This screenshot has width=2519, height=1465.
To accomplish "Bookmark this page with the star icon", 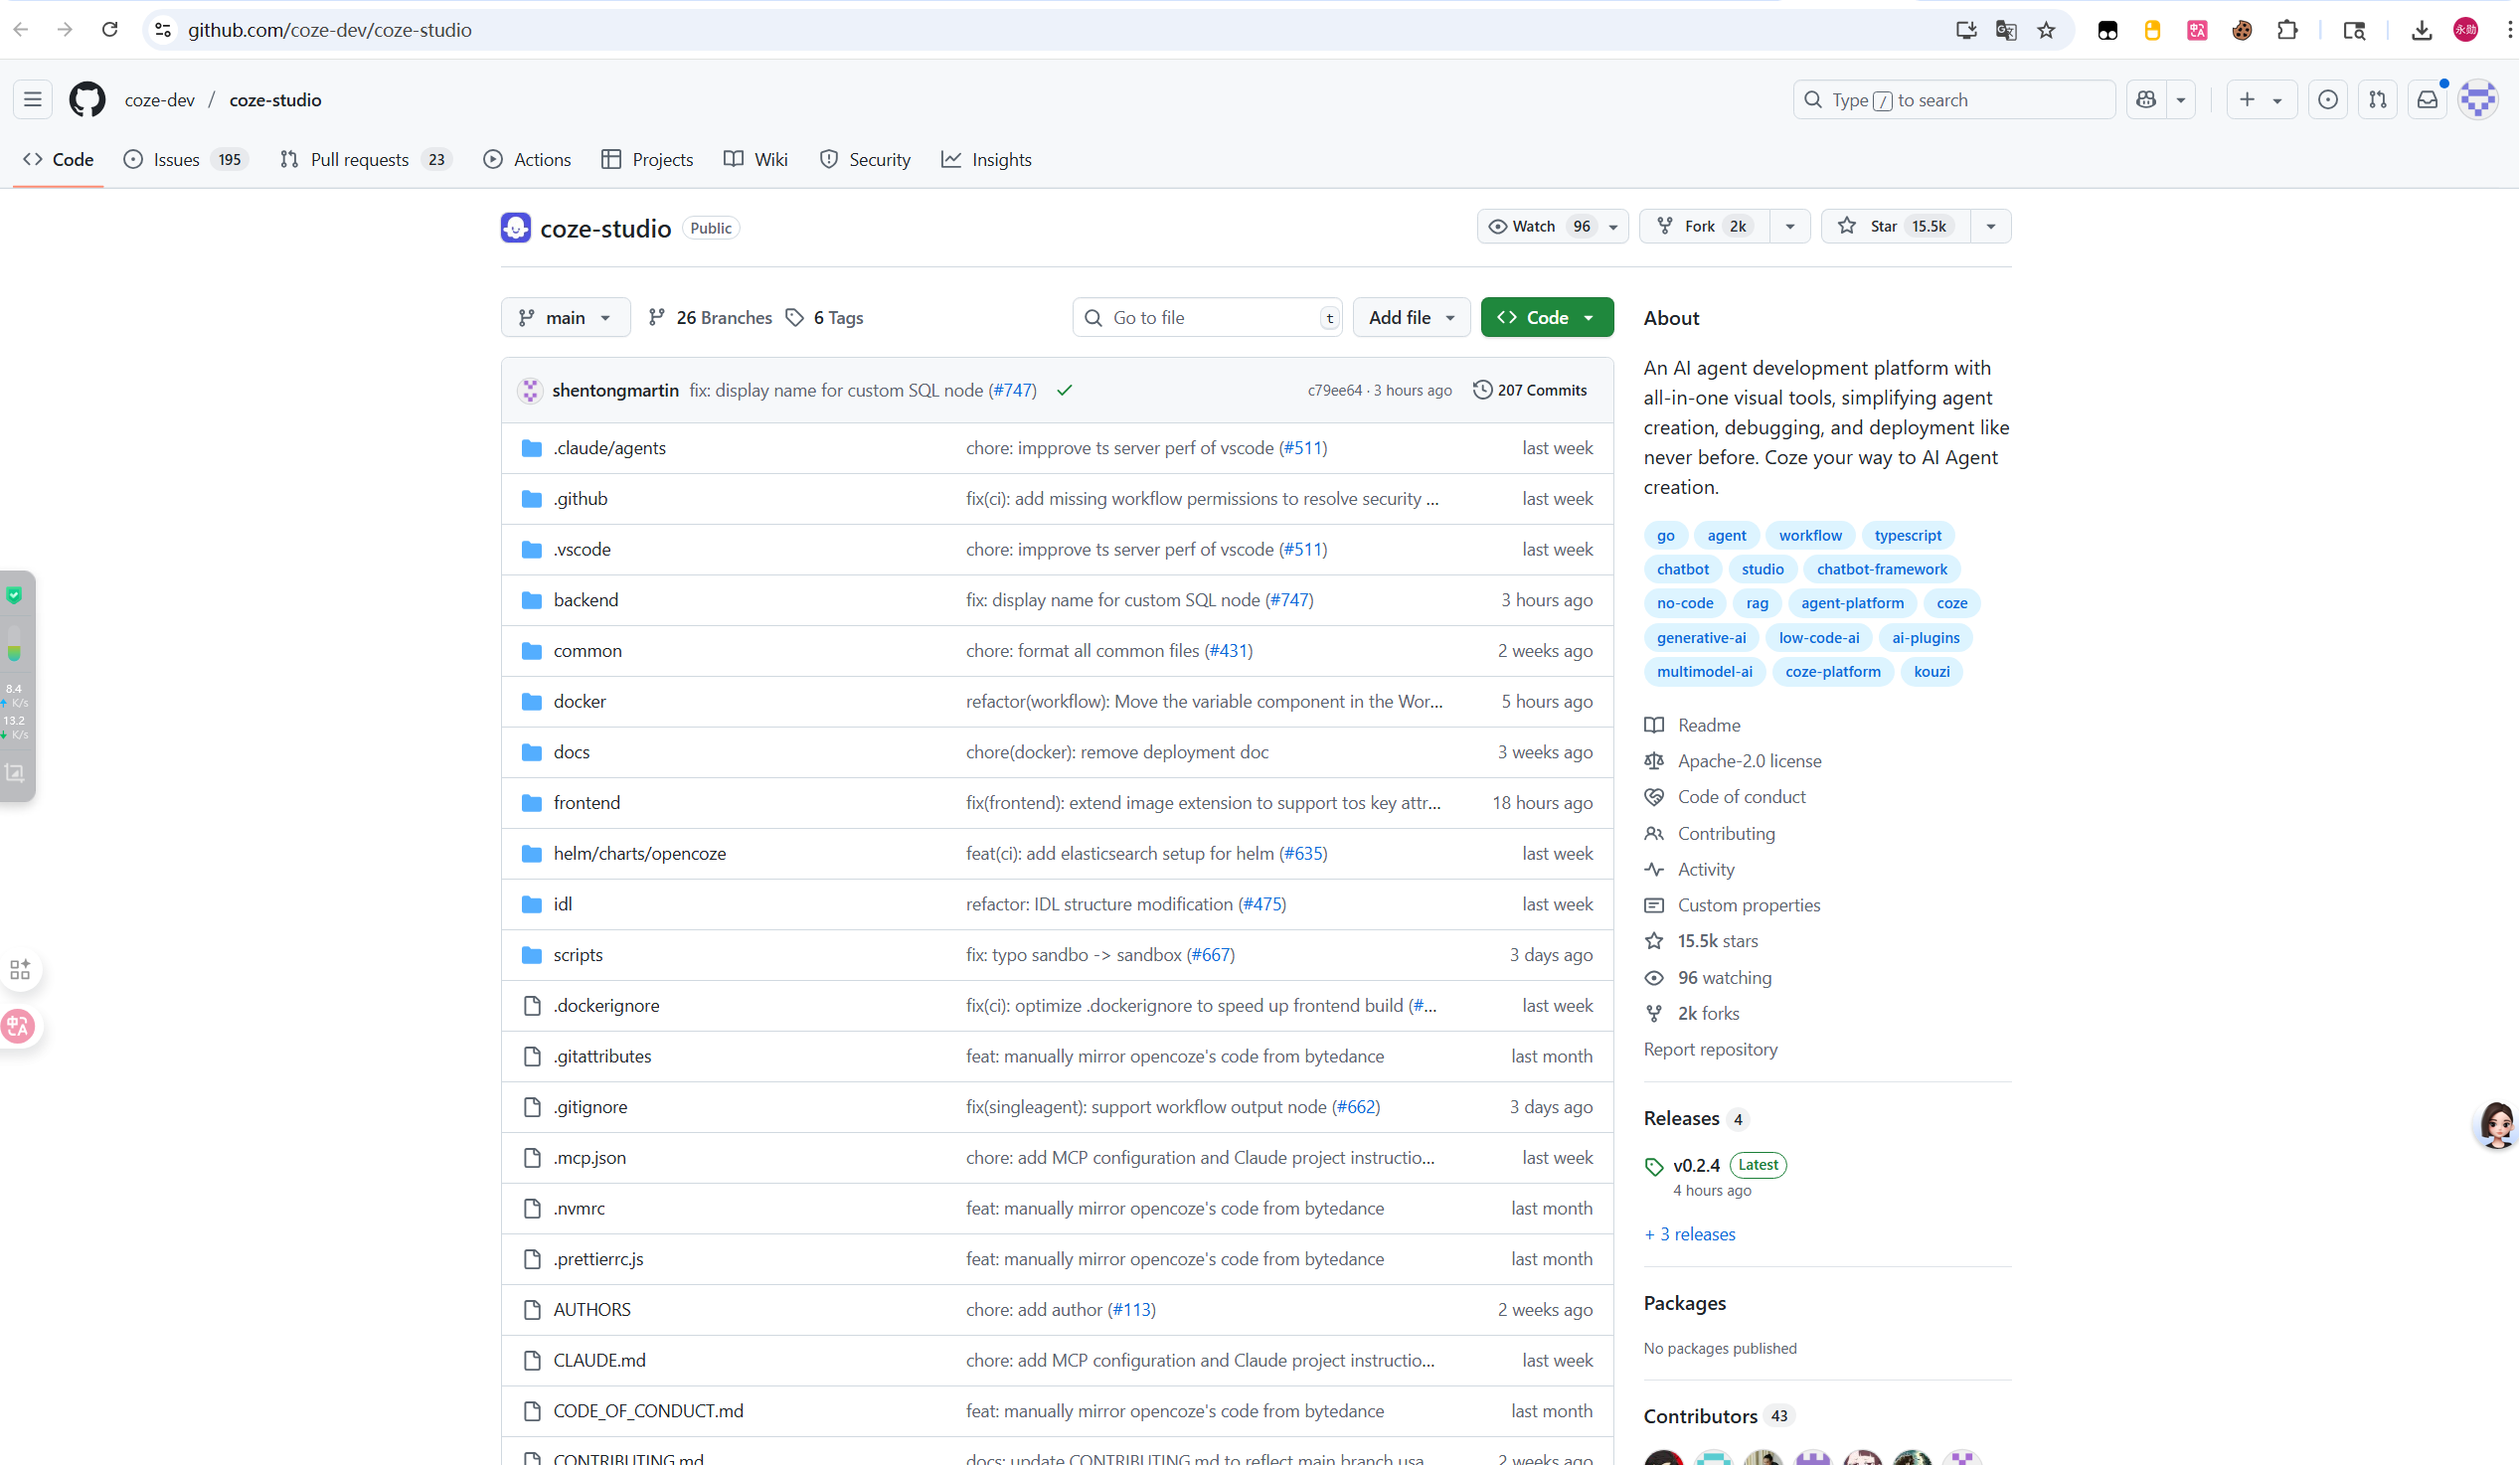I will pos(2046,30).
